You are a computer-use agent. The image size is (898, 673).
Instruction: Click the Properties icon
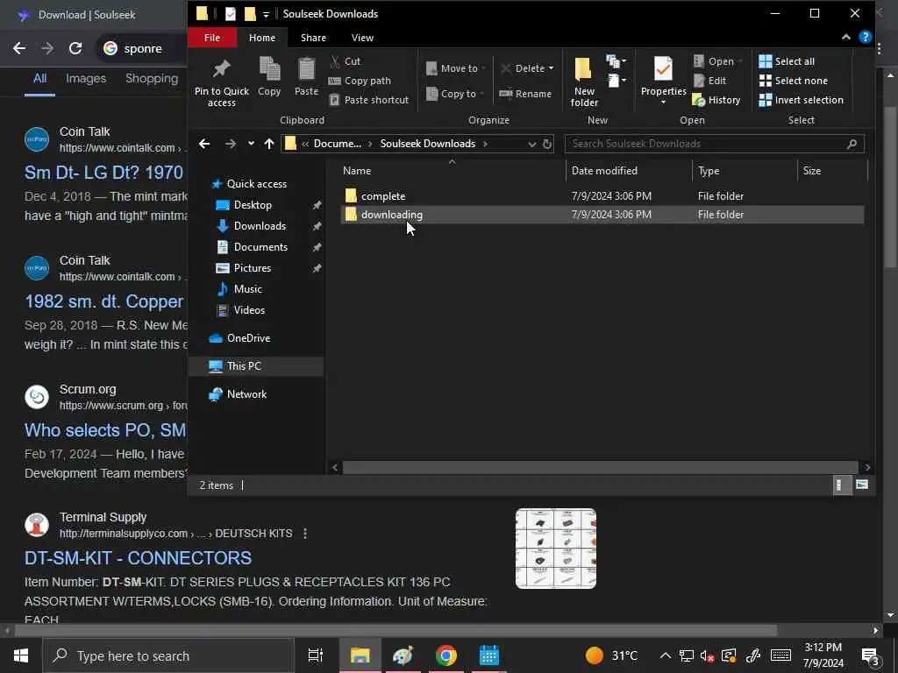(663, 70)
